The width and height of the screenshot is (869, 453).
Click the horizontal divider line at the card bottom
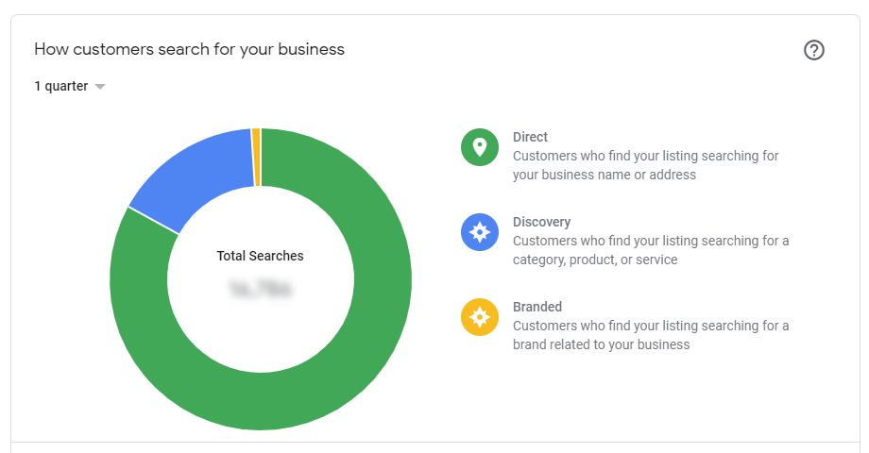434,441
